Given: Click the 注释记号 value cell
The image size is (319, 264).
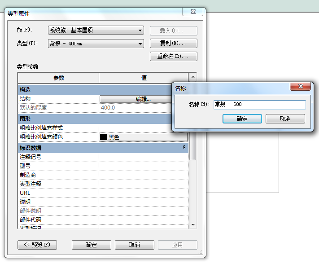Looking at the screenshot, I should (143, 157).
